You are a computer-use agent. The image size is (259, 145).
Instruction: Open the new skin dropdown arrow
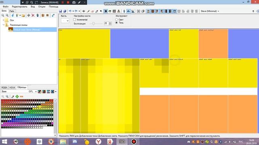pos(20,15)
